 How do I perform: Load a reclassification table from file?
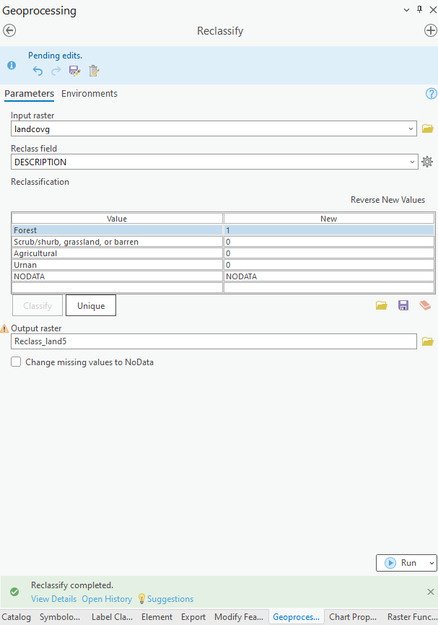(x=382, y=305)
